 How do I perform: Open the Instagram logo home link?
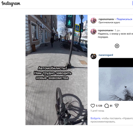tap(11, 4)
